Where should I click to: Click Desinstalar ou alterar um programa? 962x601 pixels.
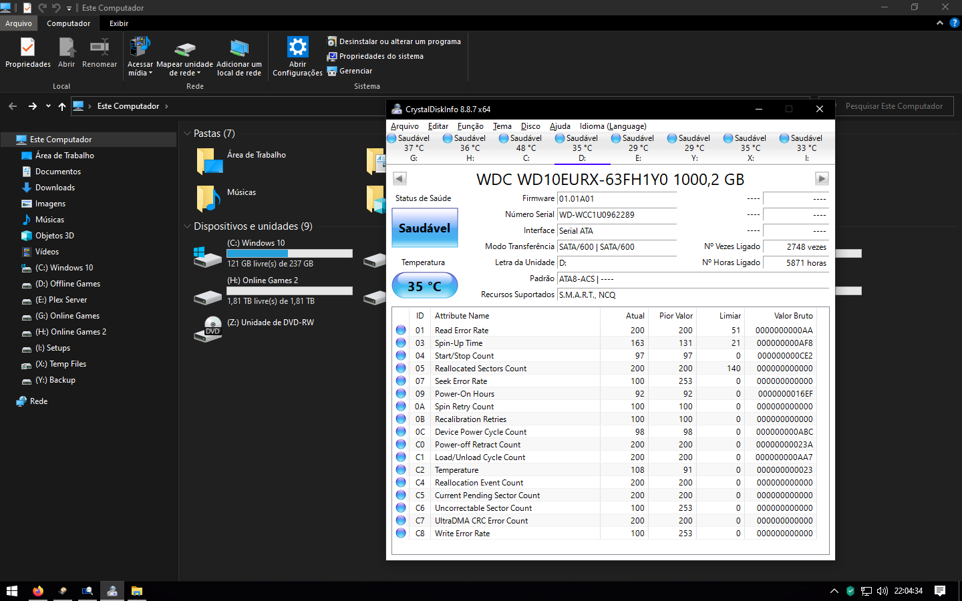(x=394, y=41)
